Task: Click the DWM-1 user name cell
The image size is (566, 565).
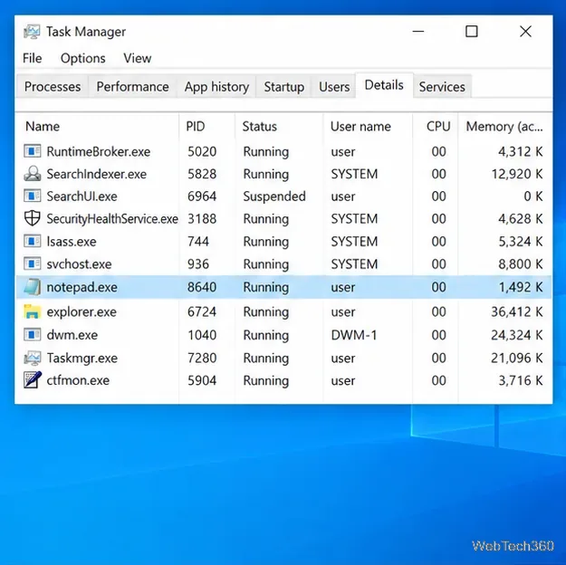Action: coord(354,335)
